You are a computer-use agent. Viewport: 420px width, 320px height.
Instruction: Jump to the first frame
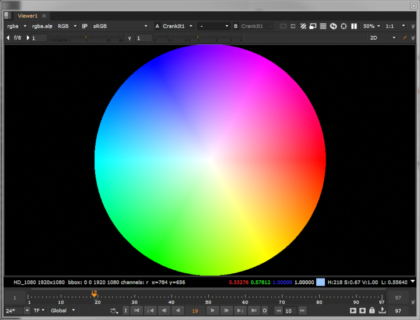(137, 311)
